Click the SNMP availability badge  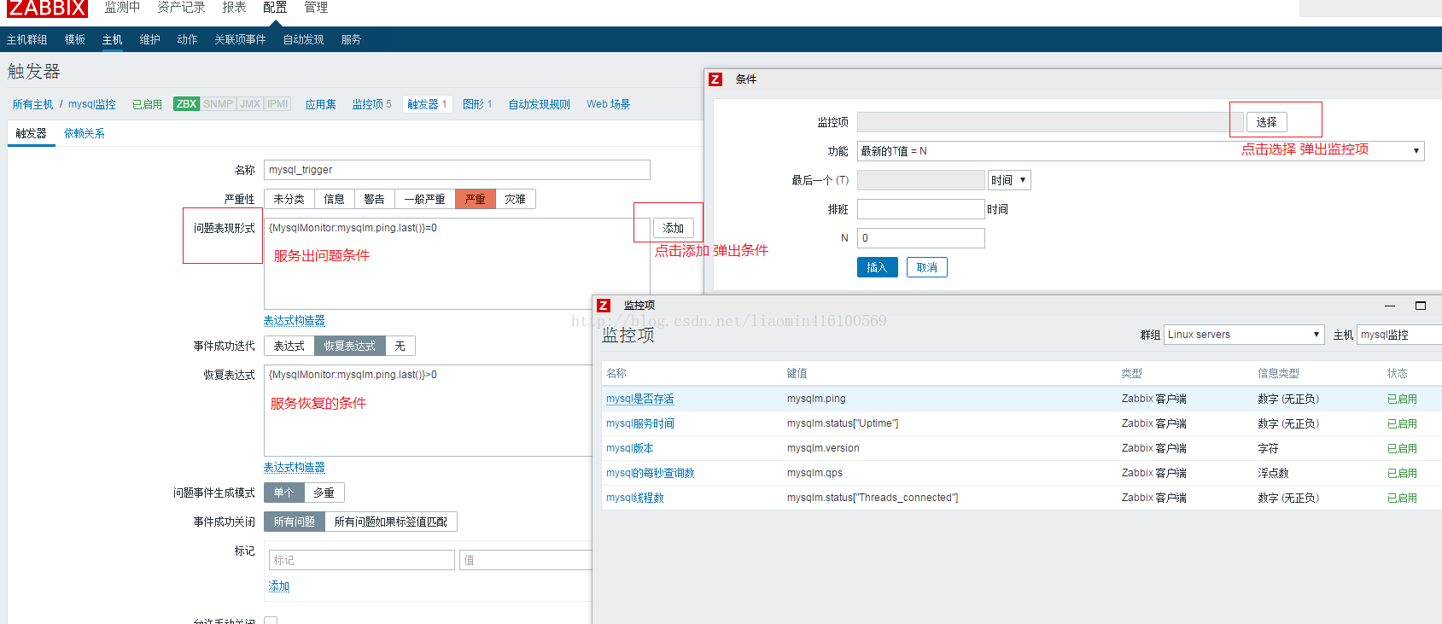click(218, 104)
